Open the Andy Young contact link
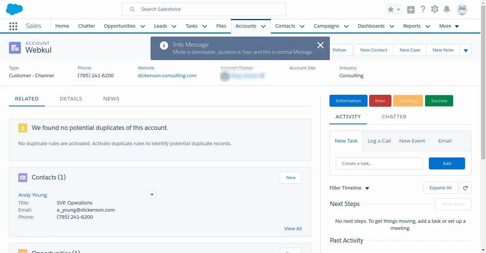This screenshot has height=253, width=486. pyautogui.click(x=33, y=195)
